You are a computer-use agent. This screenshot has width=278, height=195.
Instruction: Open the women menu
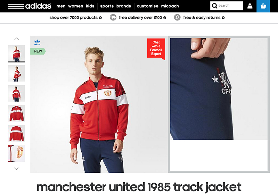tap(76, 6)
